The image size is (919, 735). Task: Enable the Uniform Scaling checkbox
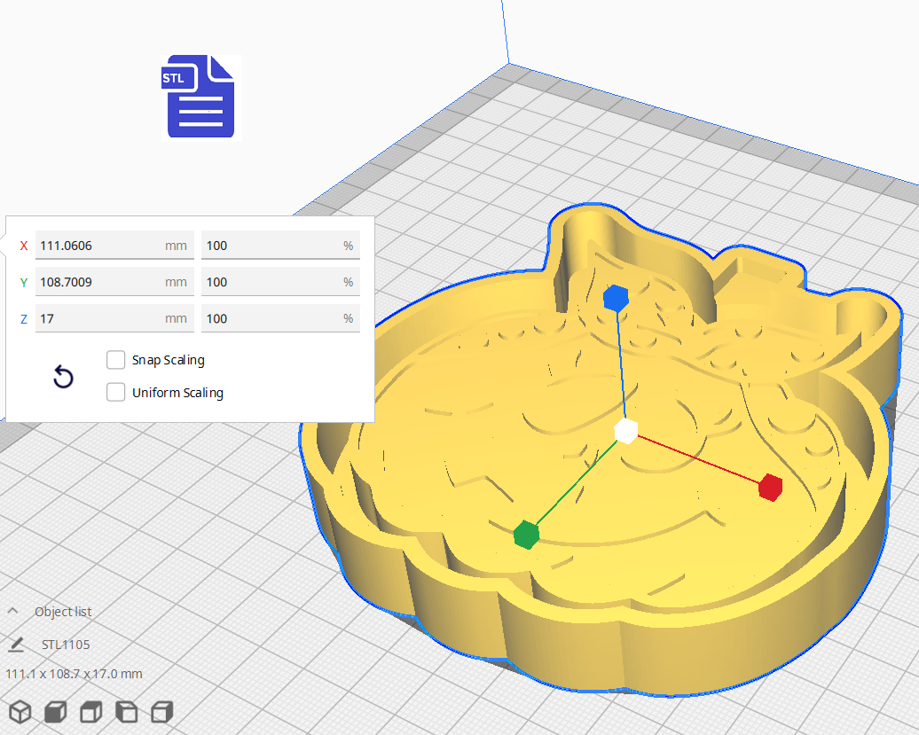[115, 393]
